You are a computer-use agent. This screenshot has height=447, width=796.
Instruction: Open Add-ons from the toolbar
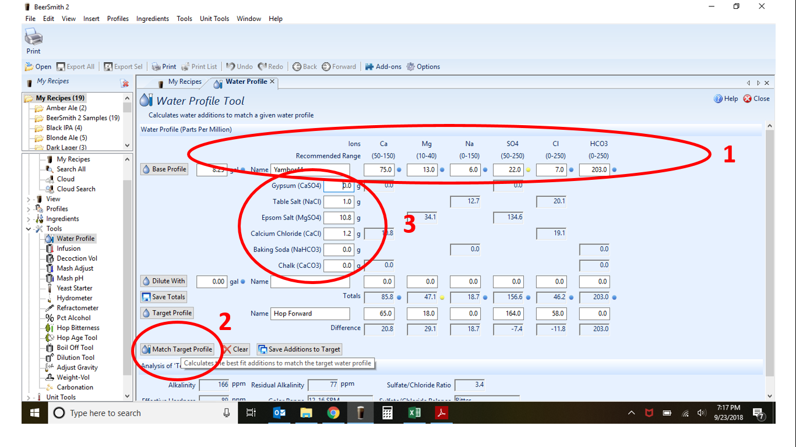[x=383, y=66]
